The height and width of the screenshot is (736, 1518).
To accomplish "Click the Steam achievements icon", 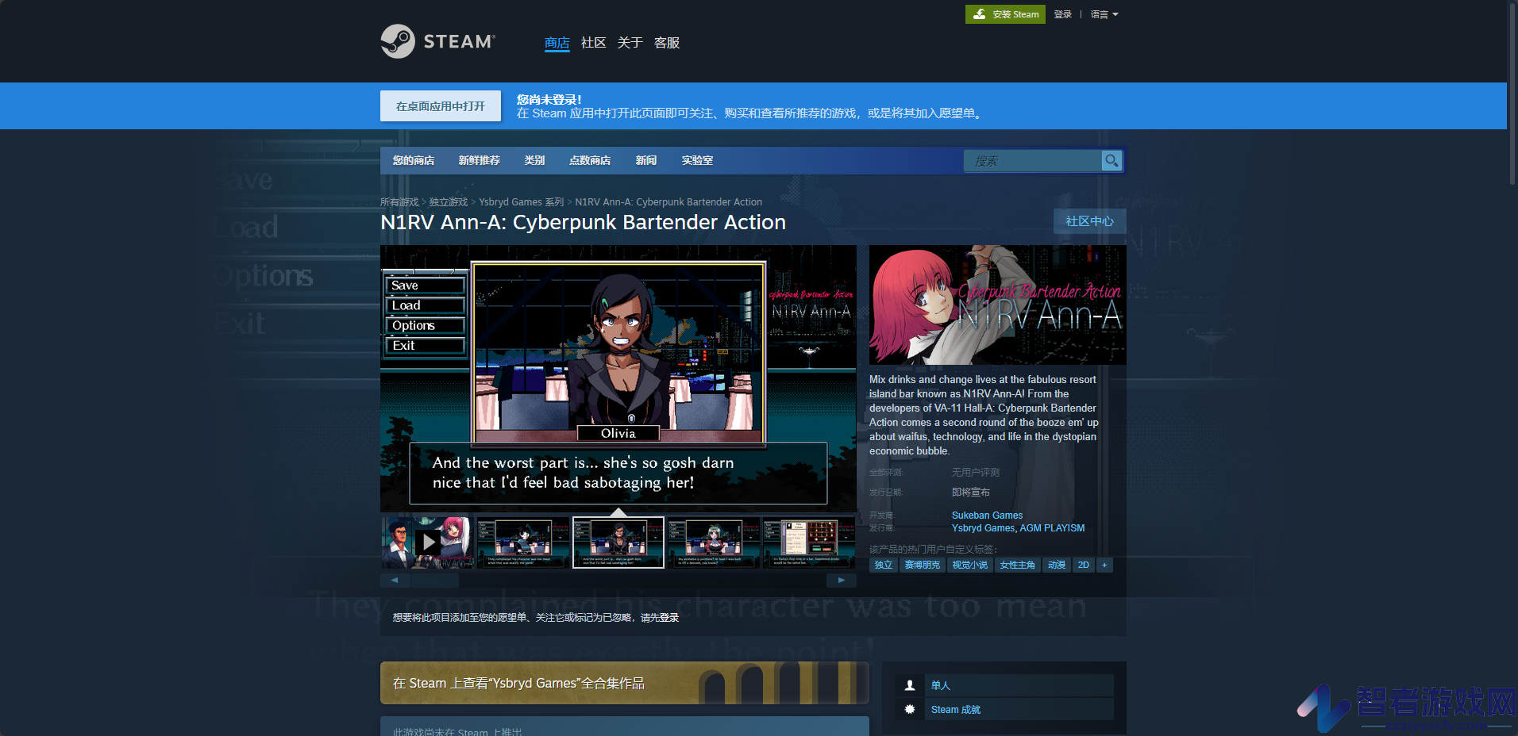I will pos(910,709).
